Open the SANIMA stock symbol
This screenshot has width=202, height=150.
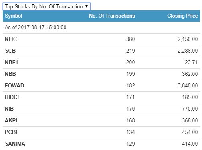click(x=15, y=144)
